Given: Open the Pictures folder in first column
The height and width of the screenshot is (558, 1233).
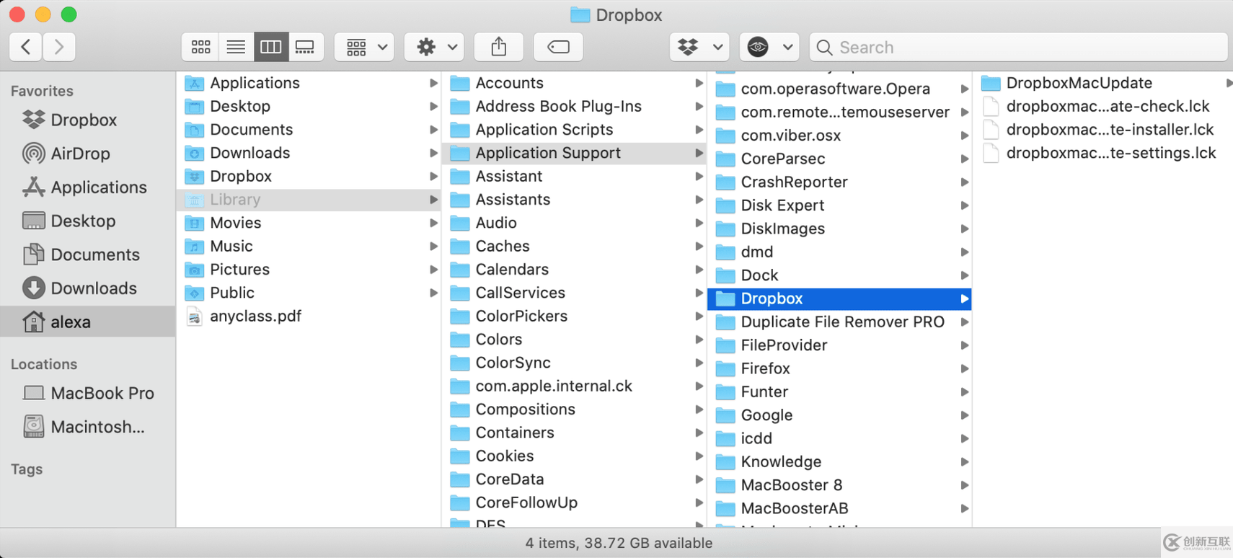Looking at the screenshot, I should [309, 270].
